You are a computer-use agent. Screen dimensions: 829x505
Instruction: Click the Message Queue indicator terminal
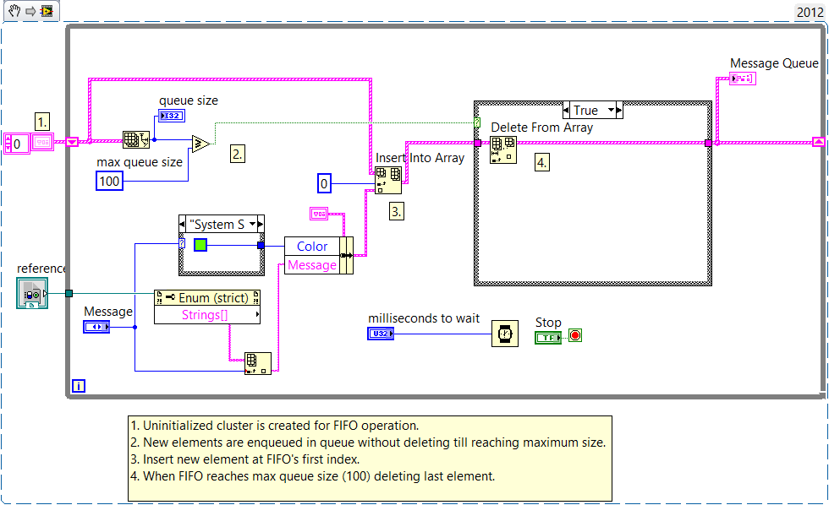click(x=743, y=79)
